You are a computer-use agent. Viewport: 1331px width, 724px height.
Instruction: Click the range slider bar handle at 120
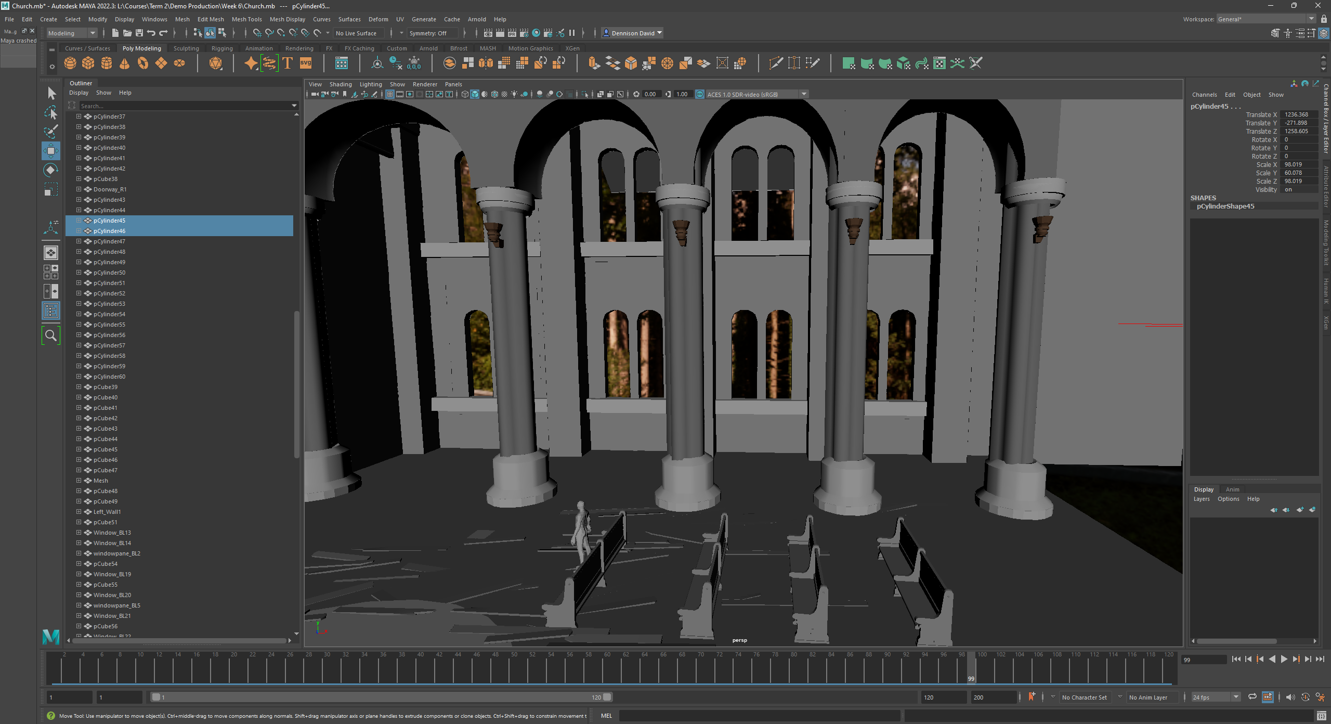pos(607,697)
